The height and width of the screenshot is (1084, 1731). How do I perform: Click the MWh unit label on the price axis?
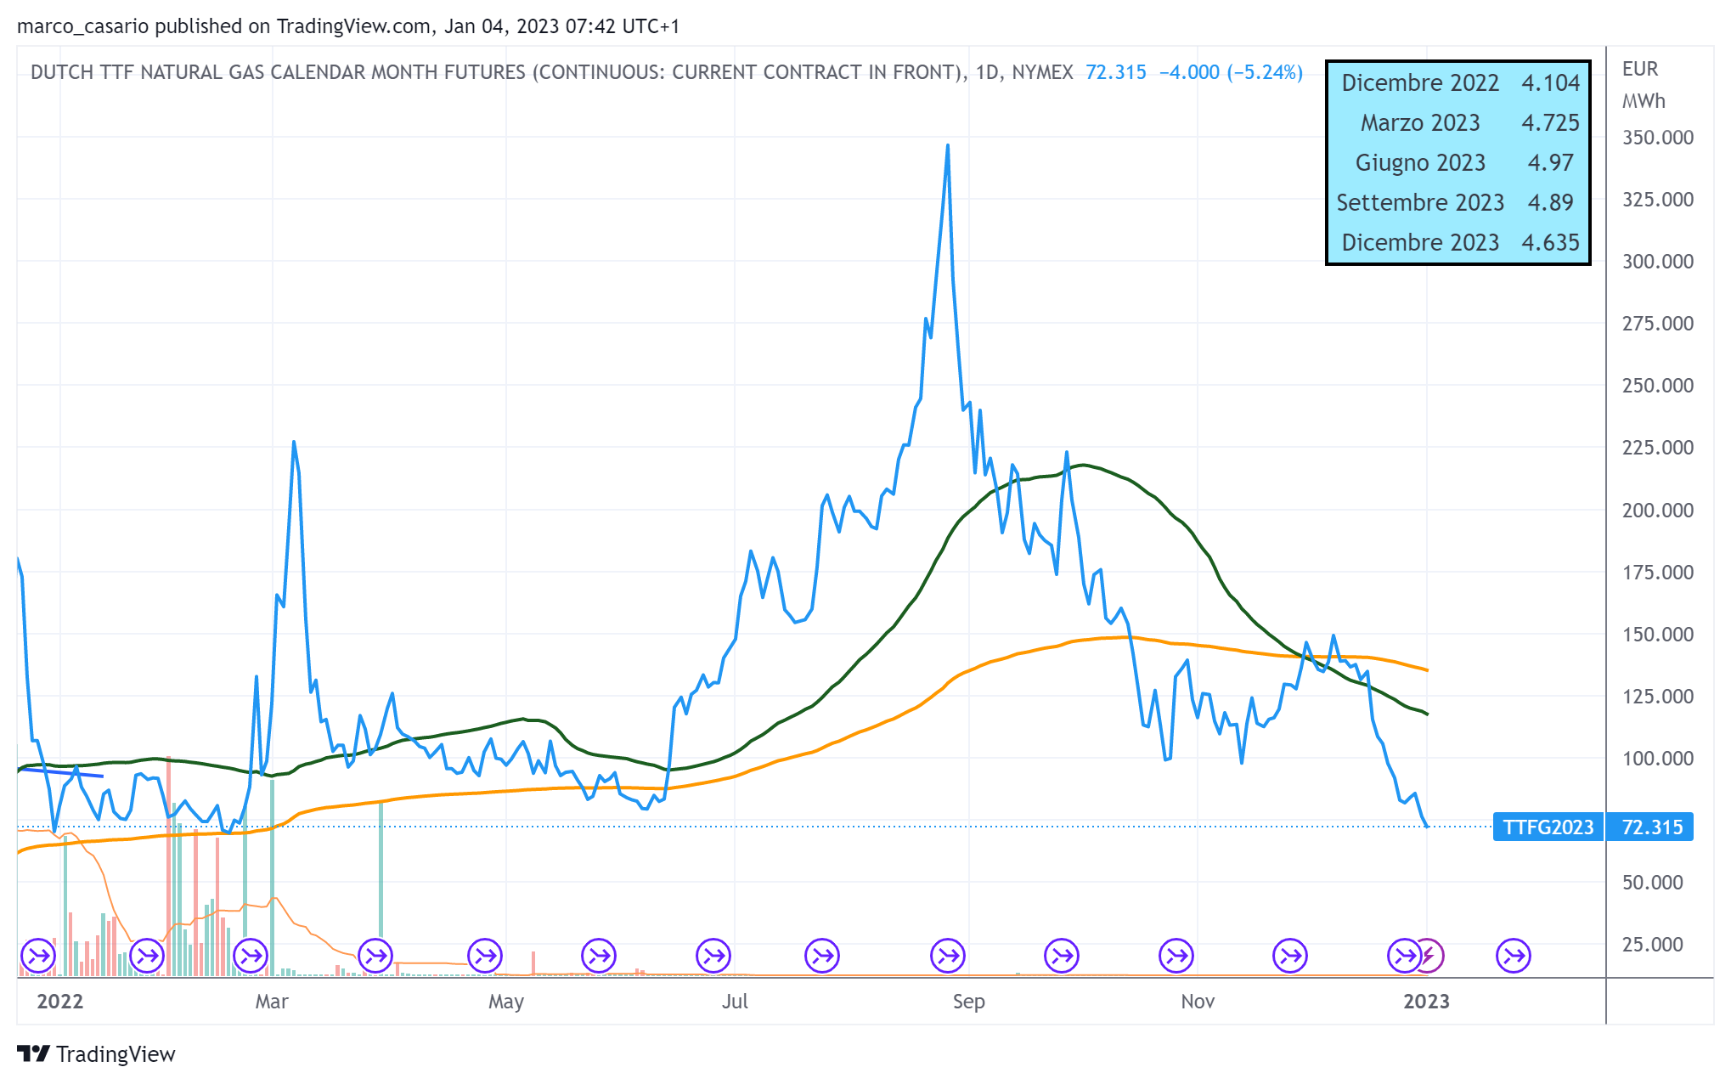pyautogui.click(x=1644, y=101)
